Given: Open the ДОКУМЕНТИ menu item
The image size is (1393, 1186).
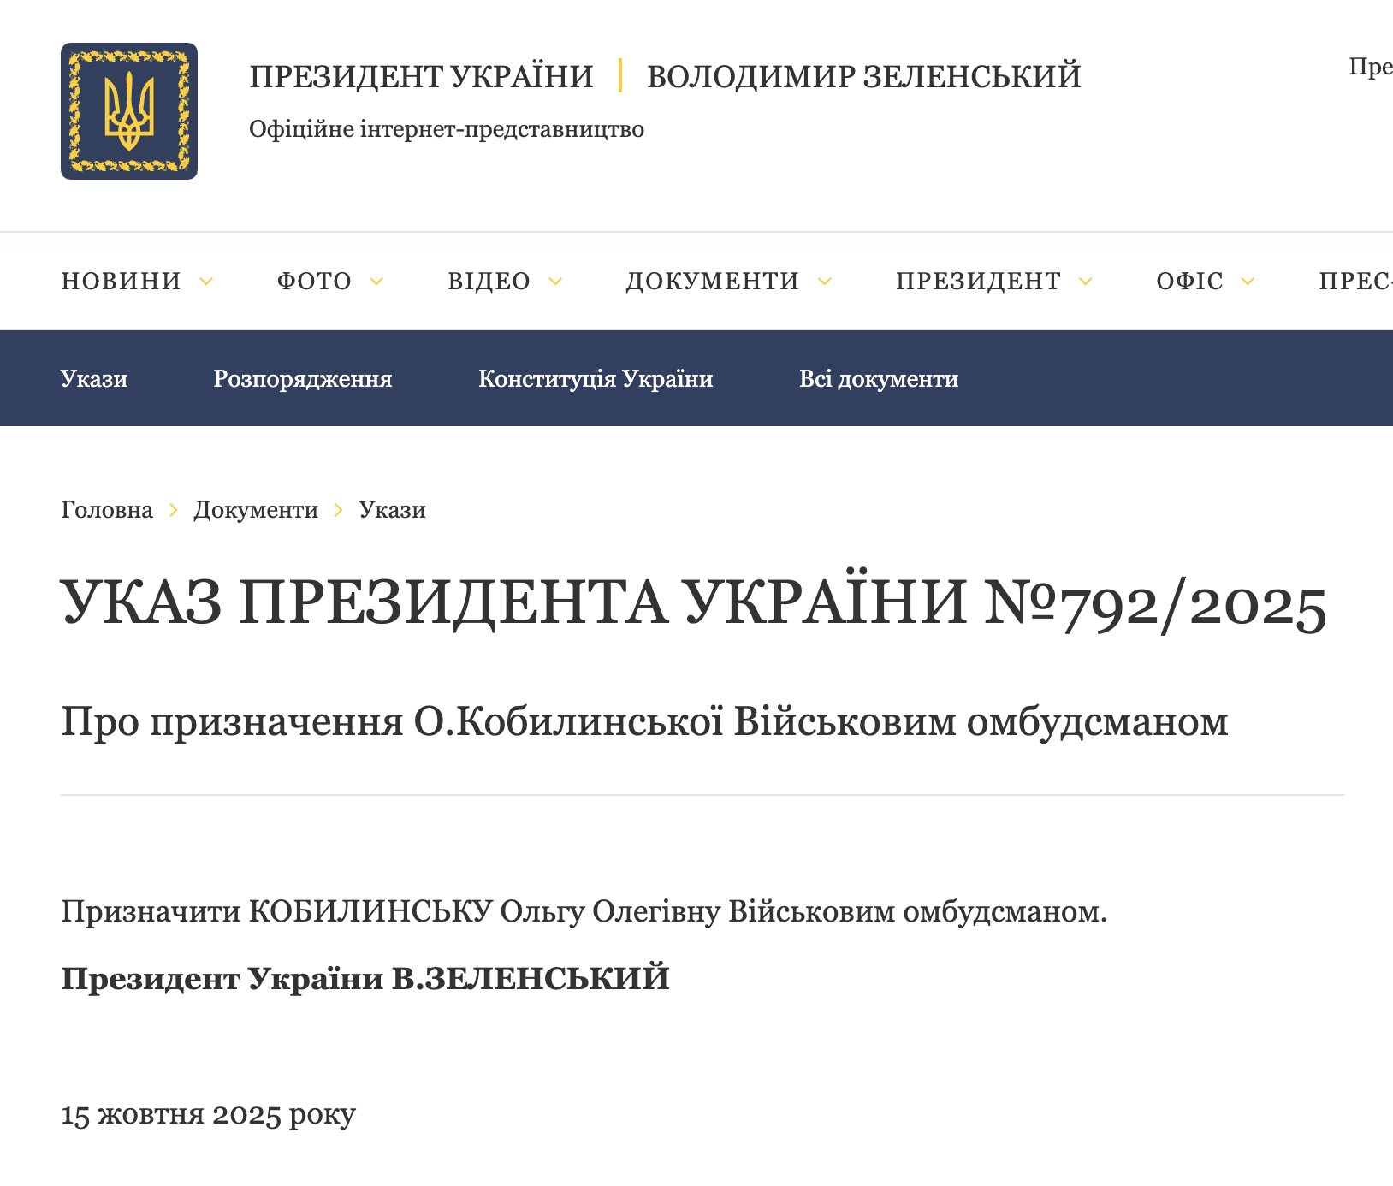Looking at the screenshot, I should tap(712, 281).
